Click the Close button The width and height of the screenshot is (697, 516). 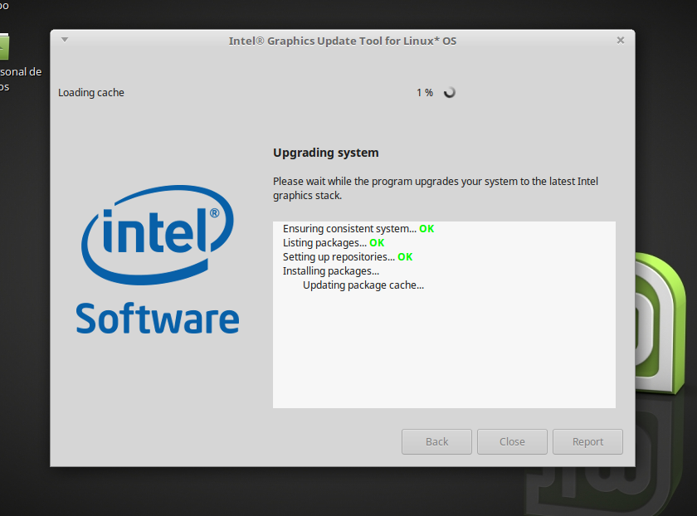click(512, 442)
